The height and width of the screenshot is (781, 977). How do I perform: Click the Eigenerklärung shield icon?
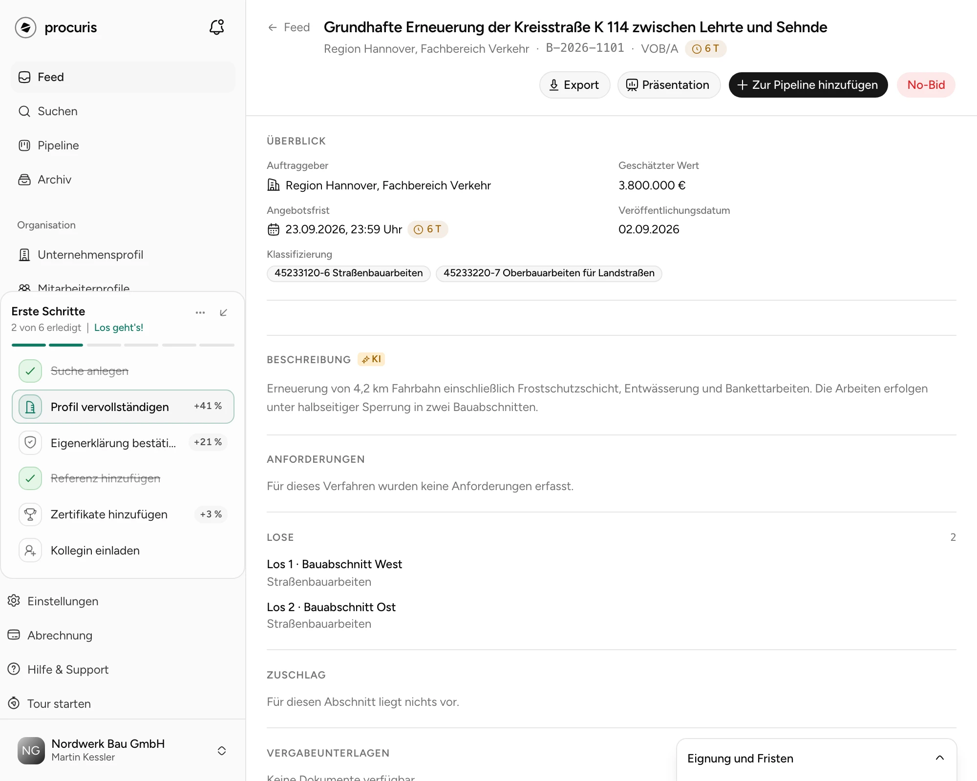30,442
